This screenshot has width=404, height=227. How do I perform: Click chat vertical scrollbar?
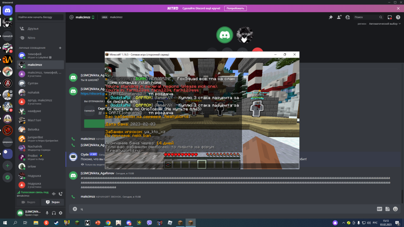click(x=402, y=196)
